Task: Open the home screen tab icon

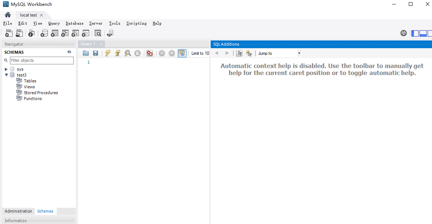Action: point(8,15)
